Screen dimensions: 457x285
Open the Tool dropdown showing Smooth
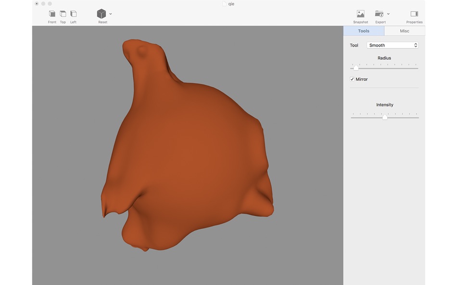[393, 45]
